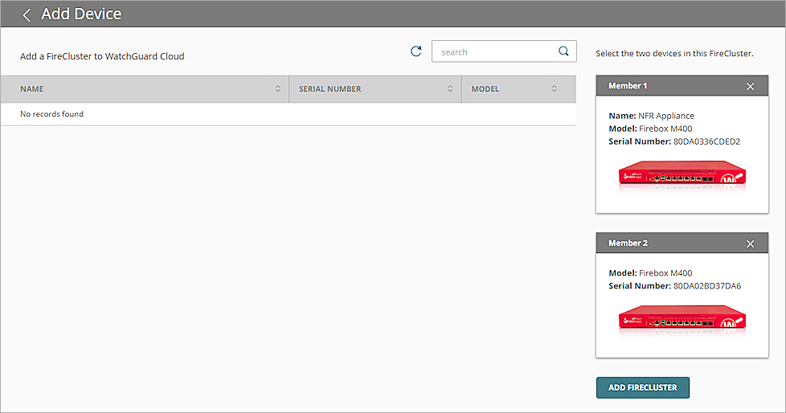The width and height of the screenshot is (786, 413).
Task: Sort by the MODEL column arrows
Action: [555, 88]
